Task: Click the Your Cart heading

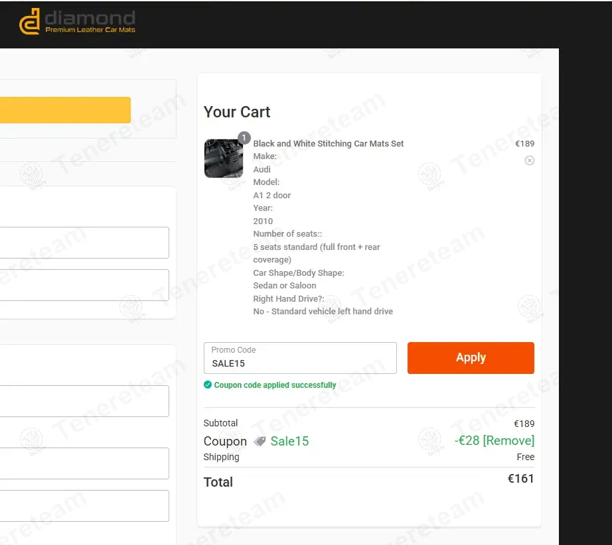Action: tap(237, 112)
